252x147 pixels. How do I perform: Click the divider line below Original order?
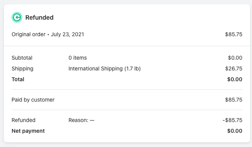click(x=127, y=46)
